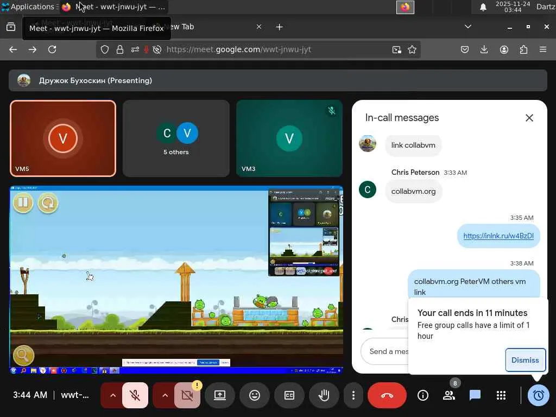
Task: Open picture-in-picture icon in address bar
Action: pyautogui.click(x=397, y=49)
